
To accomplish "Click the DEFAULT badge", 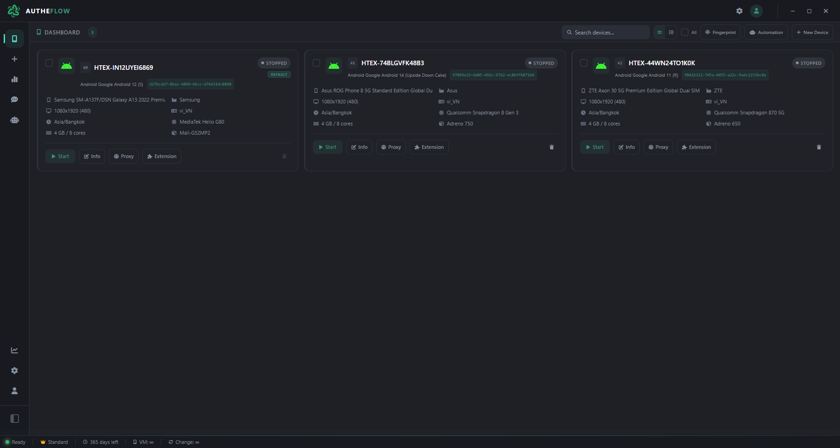I will point(279,74).
